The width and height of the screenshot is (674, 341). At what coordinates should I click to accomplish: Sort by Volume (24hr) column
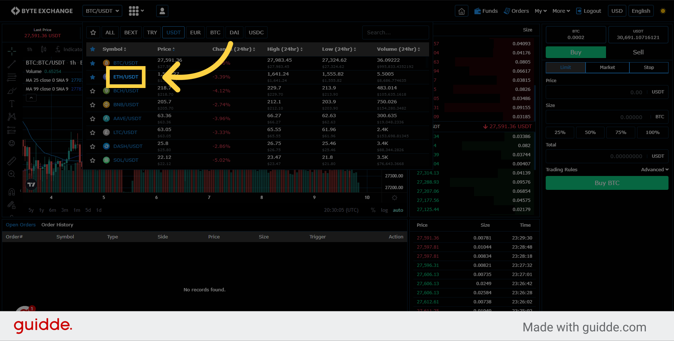398,49
